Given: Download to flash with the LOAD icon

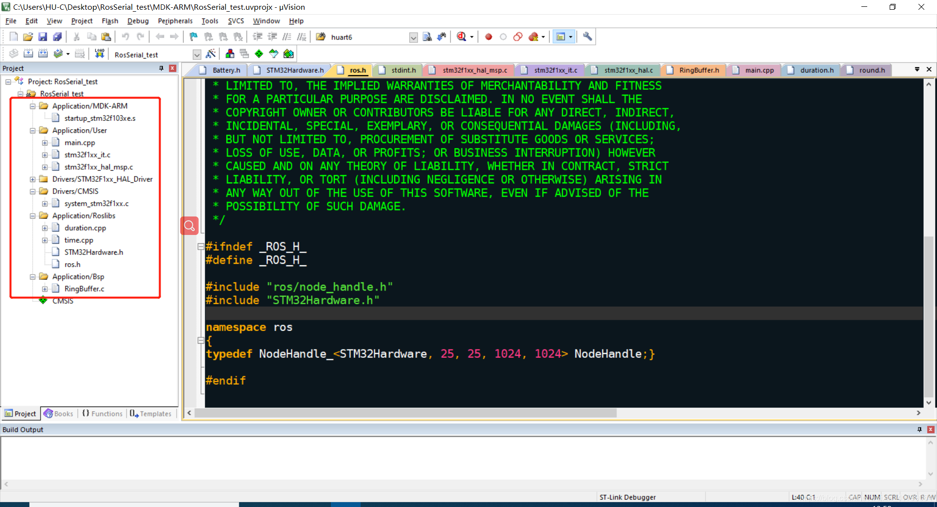Looking at the screenshot, I should click(100, 54).
